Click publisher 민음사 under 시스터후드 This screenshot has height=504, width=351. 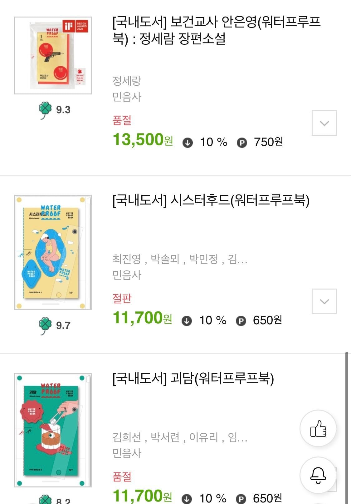point(127,275)
